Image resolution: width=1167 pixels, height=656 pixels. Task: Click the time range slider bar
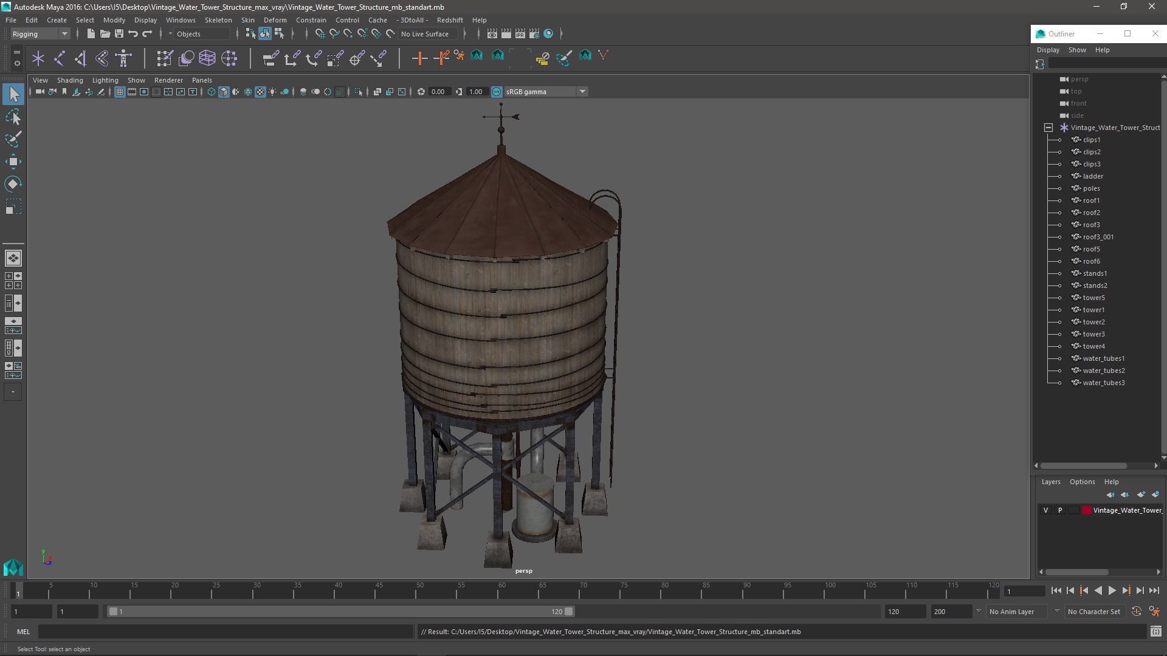point(340,612)
